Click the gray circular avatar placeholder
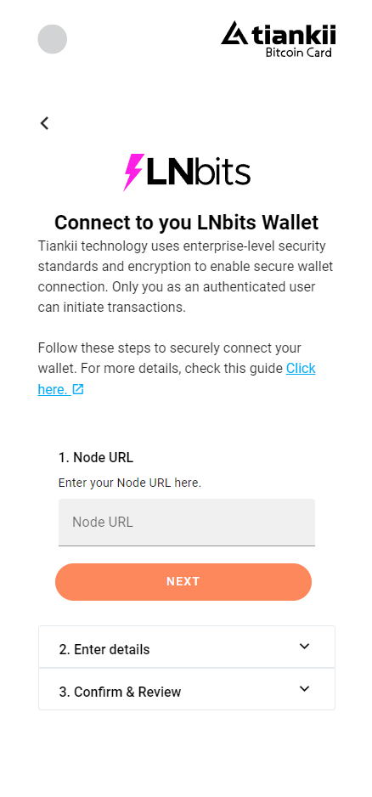The width and height of the screenshot is (372, 797). pos(53,39)
